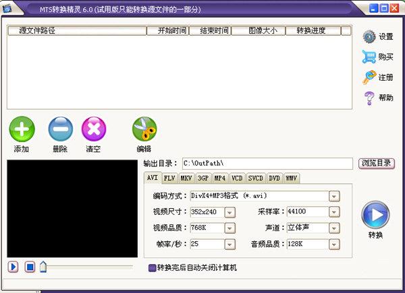Click the app logo in title bar

pyautogui.click(x=7, y=9)
